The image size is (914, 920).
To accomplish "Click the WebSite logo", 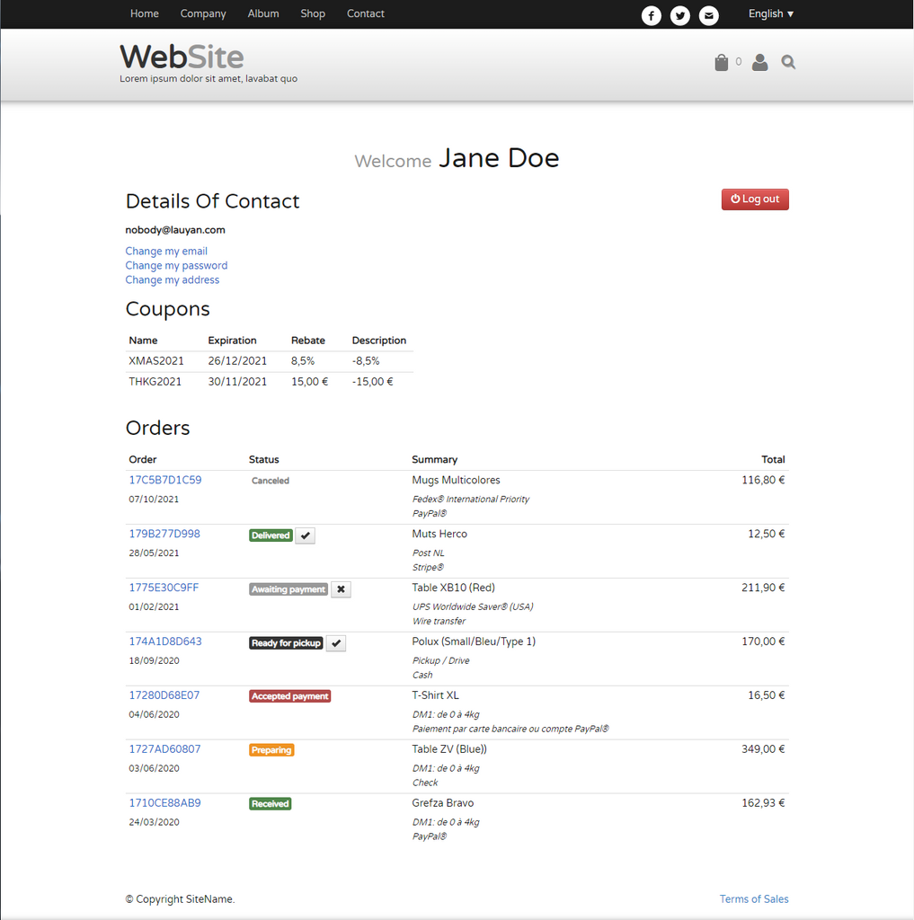I will (181, 57).
